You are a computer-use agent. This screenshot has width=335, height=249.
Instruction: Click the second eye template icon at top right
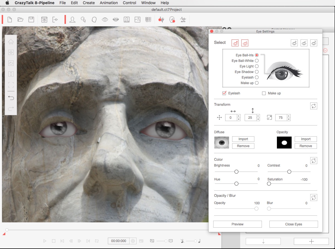click(x=304, y=43)
